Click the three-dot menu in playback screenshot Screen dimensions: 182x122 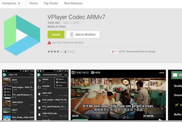click(162, 73)
